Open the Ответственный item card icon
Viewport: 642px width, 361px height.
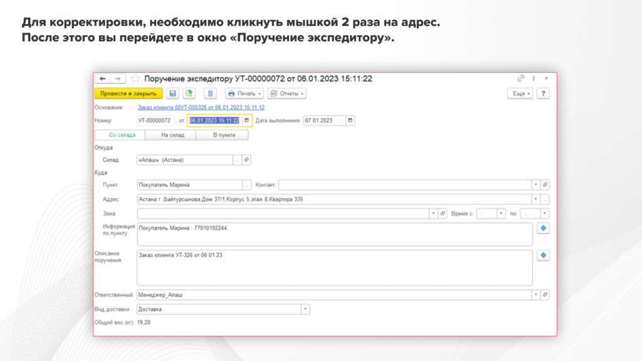(x=545, y=295)
